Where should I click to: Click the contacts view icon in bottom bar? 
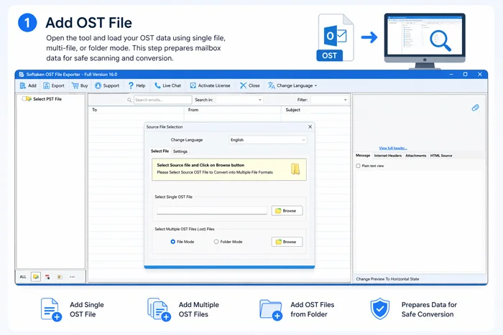(60, 277)
